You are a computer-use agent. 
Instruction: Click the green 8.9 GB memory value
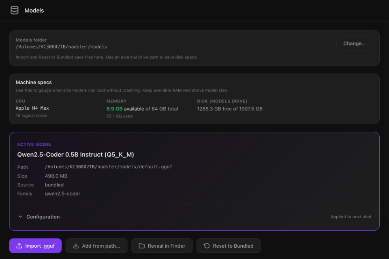[114, 109]
